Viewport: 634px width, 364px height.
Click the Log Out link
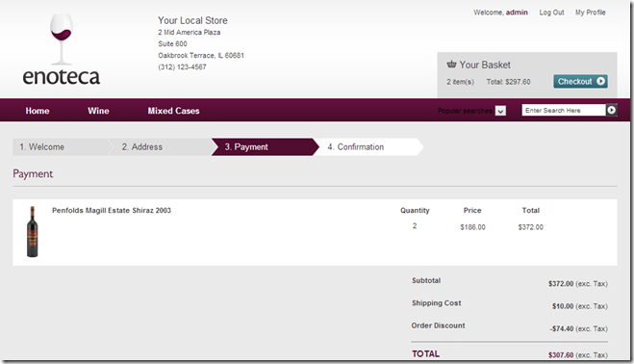coord(551,13)
